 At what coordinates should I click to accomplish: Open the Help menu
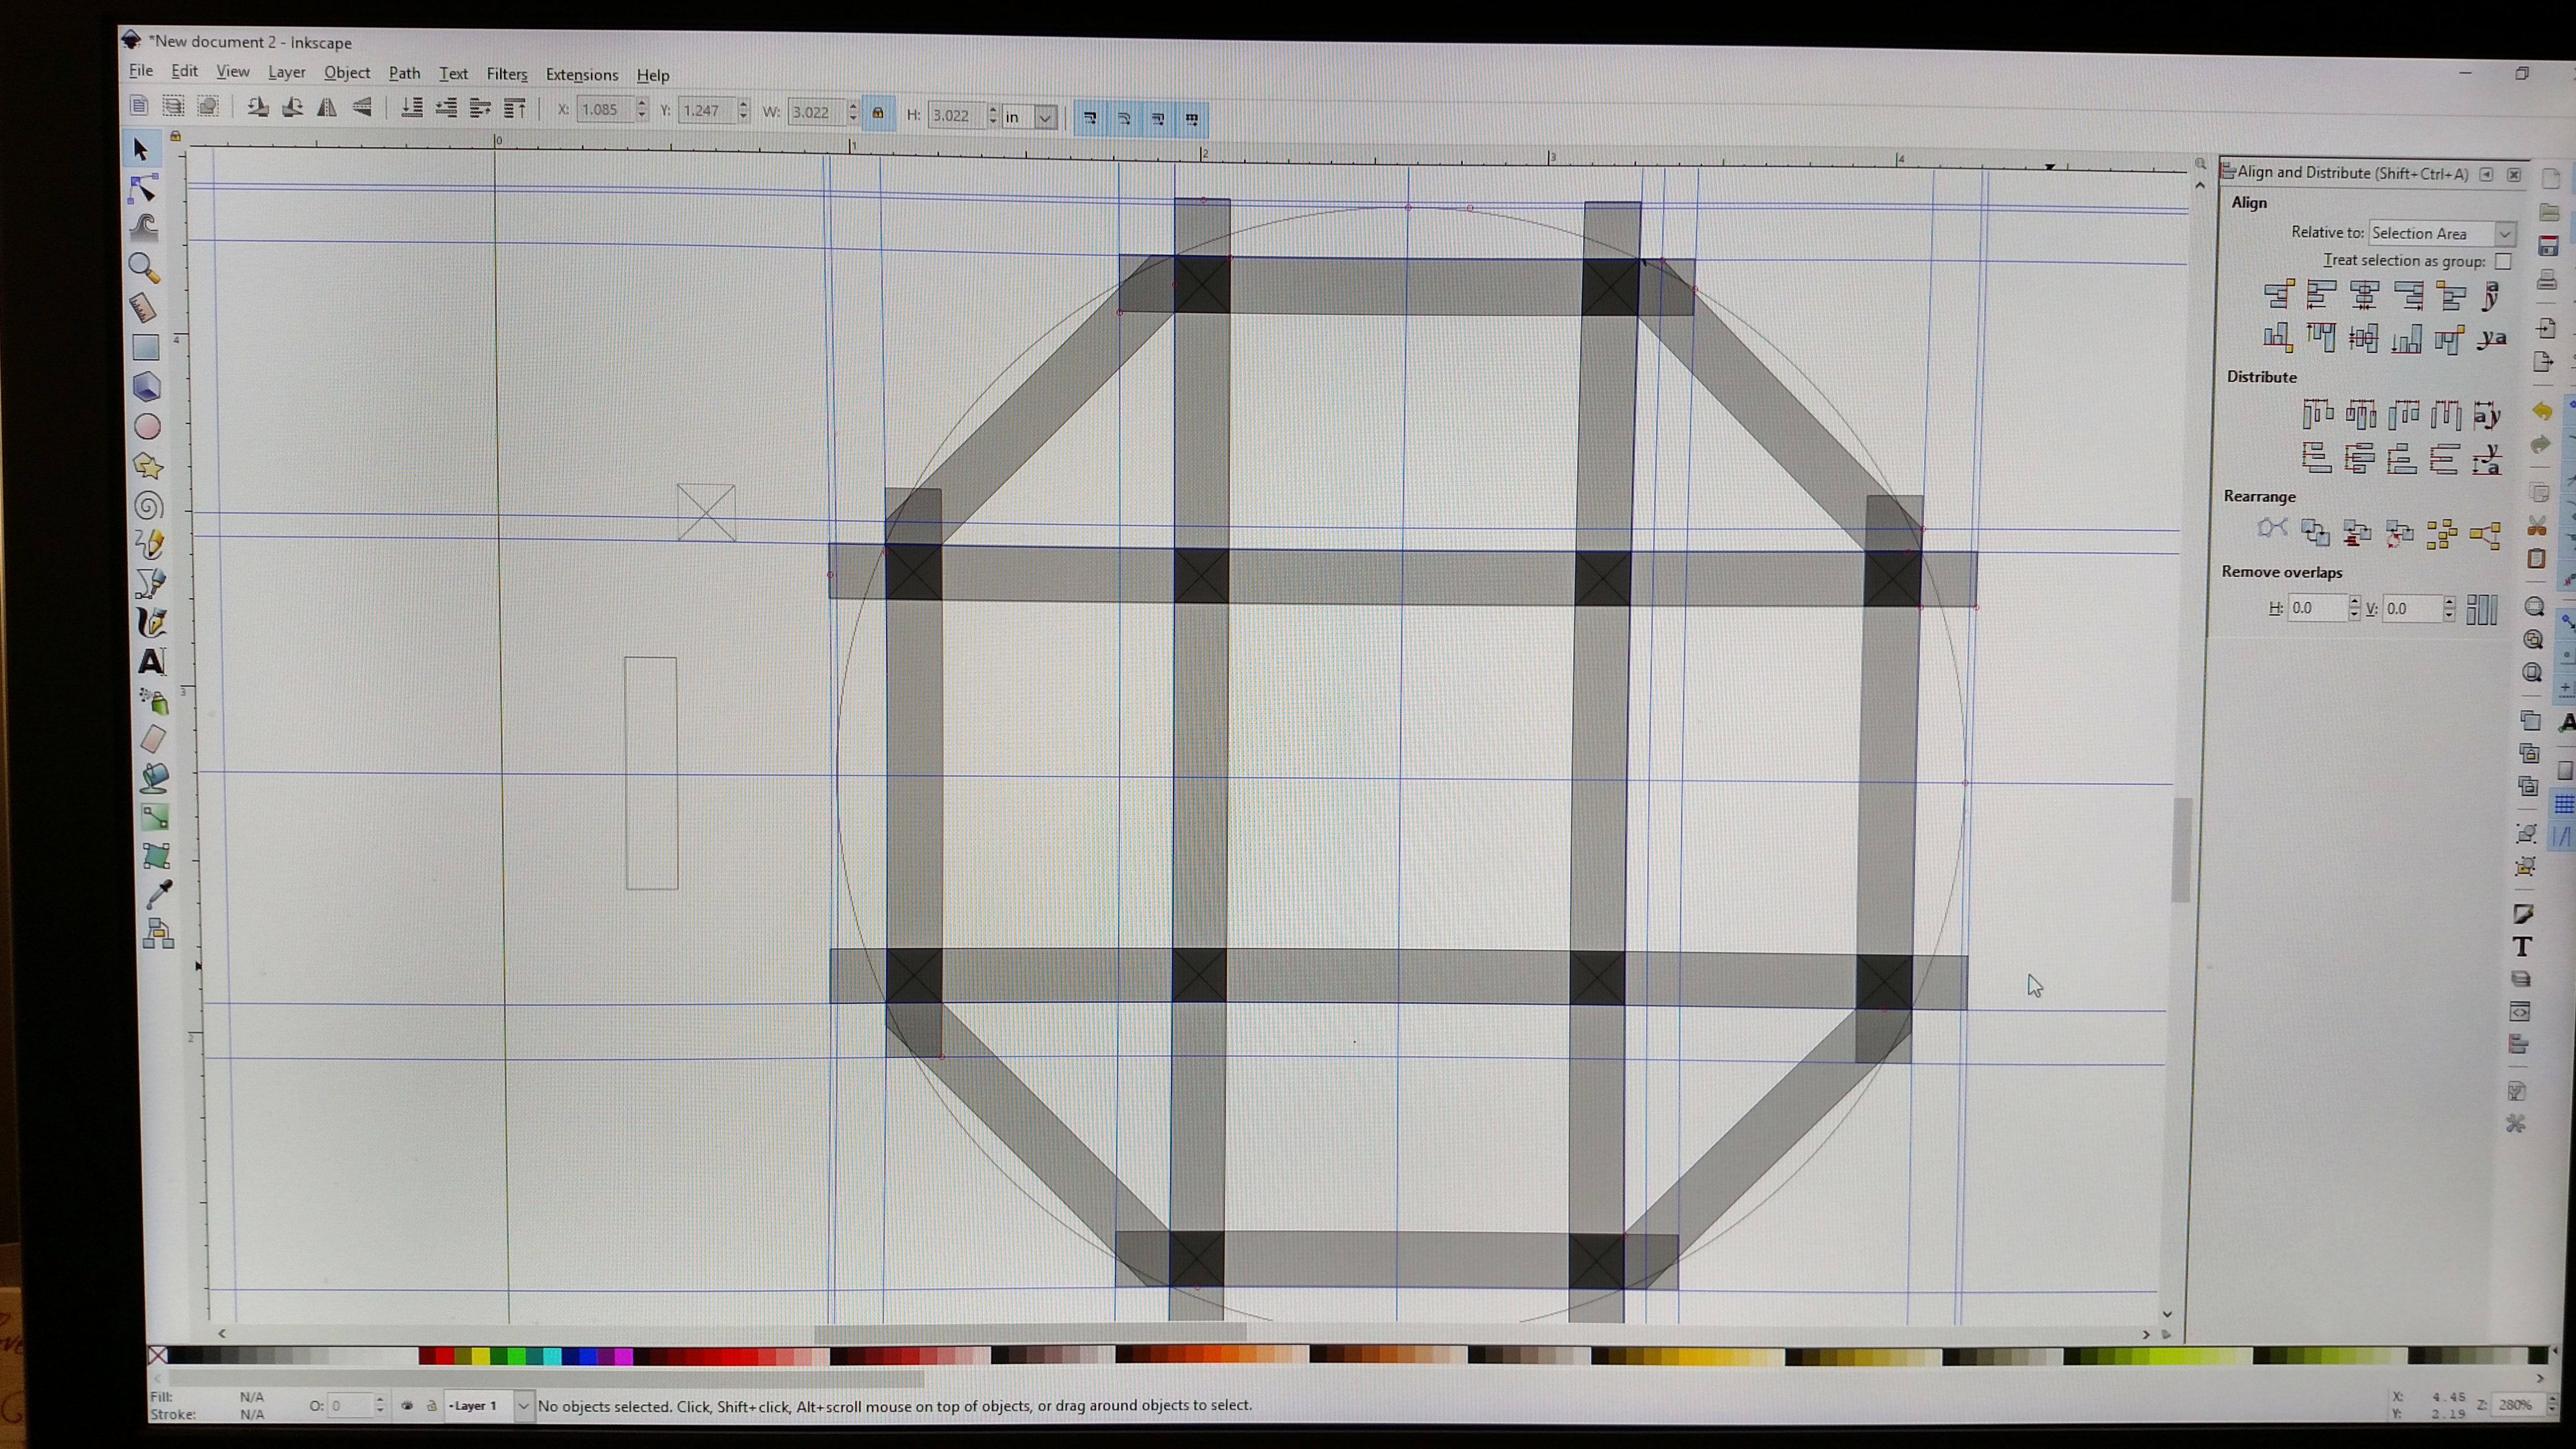pyautogui.click(x=653, y=75)
